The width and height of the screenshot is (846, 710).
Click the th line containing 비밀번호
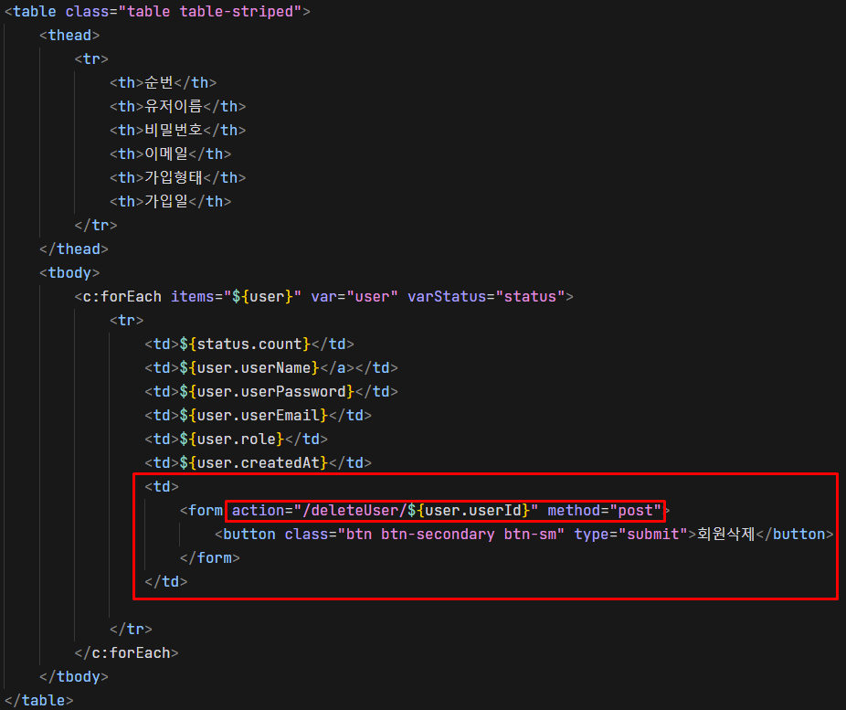pyautogui.click(x=177, y=130)
